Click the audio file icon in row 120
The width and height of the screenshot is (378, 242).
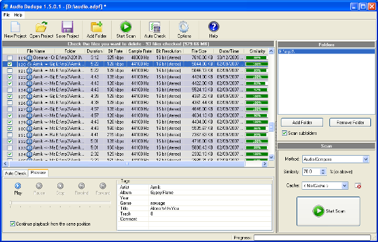click(29, 64)
